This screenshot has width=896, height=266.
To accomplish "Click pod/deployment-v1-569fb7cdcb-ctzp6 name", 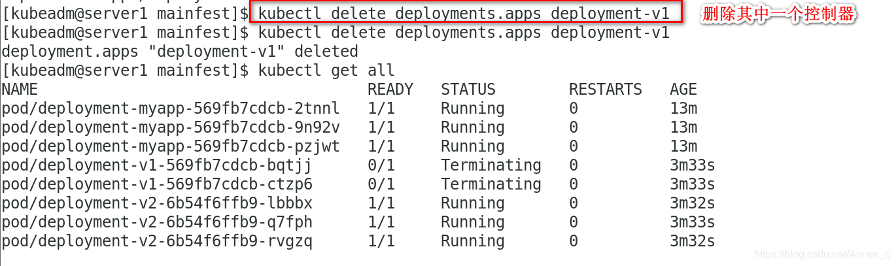I will click(x=157, y=184).
